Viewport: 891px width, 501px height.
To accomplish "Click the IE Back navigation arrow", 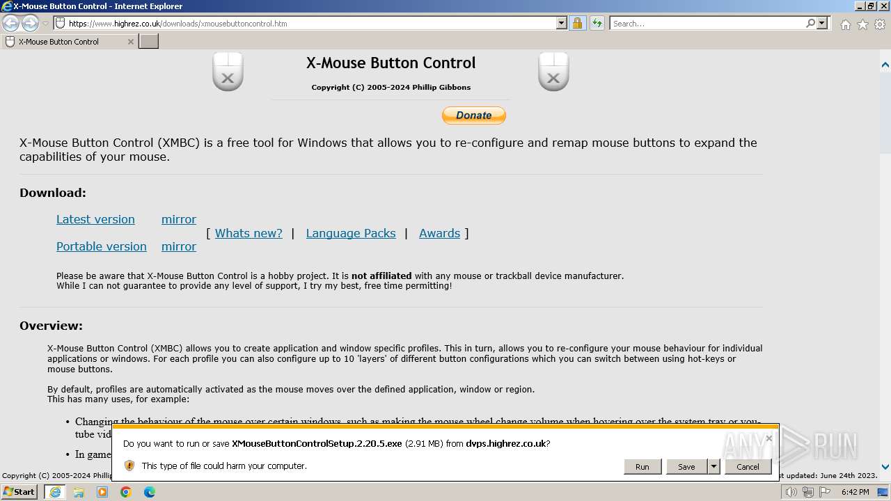I will coord(11,23).
